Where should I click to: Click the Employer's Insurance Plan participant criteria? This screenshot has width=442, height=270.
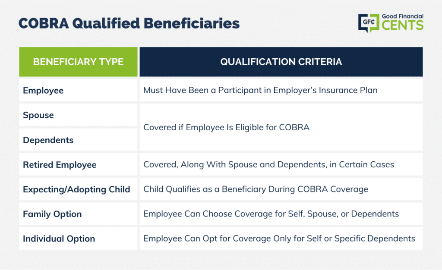[260, 90]
